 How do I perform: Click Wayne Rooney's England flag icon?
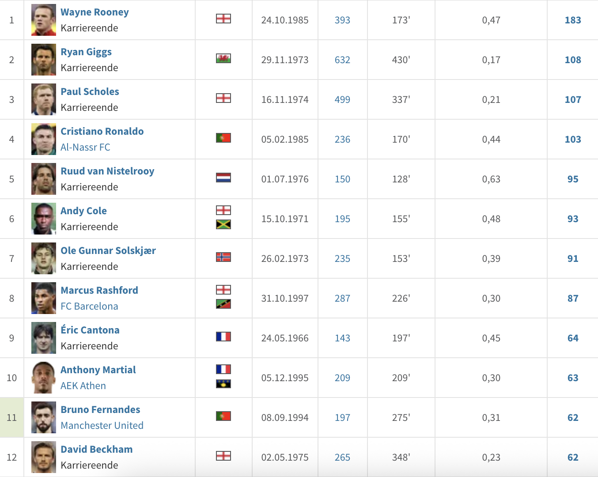coord(223,19)
